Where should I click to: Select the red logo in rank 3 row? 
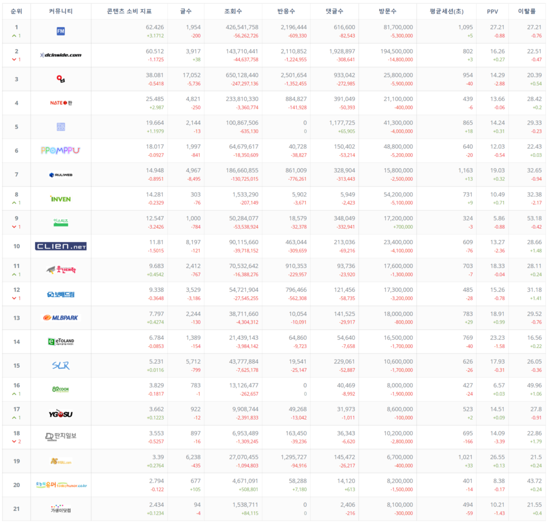pos(61,79)
